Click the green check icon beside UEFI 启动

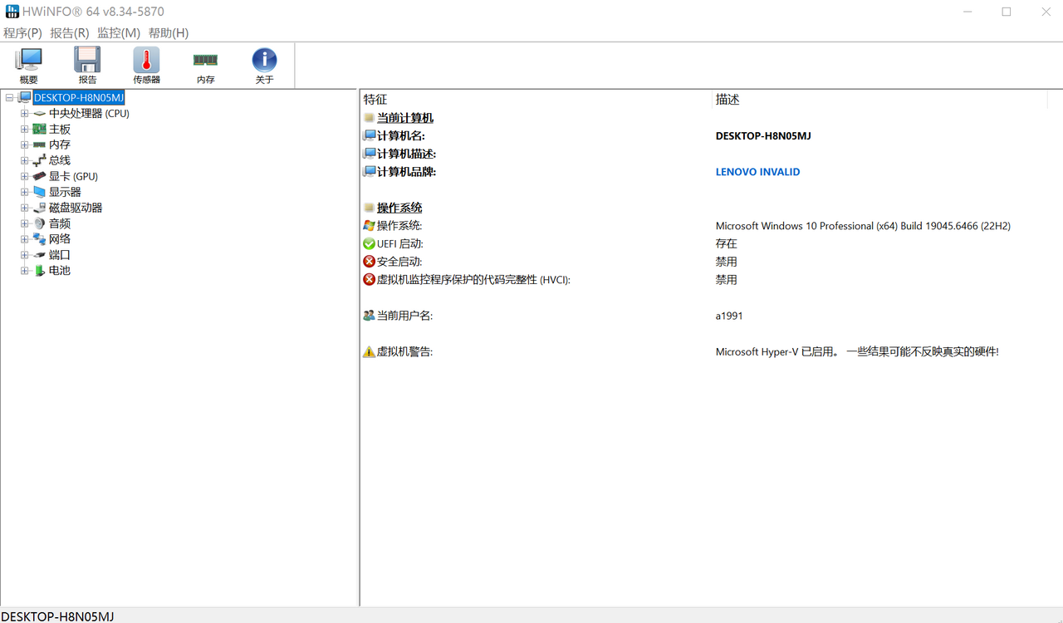click(370, 243)
